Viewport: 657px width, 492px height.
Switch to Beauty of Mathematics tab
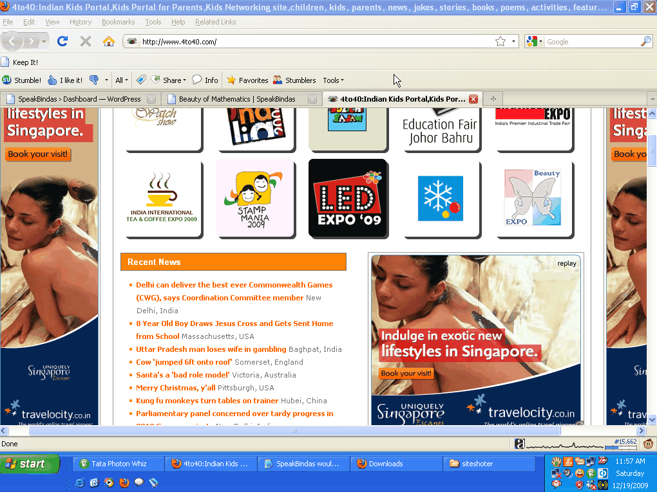tap(240, 99)
